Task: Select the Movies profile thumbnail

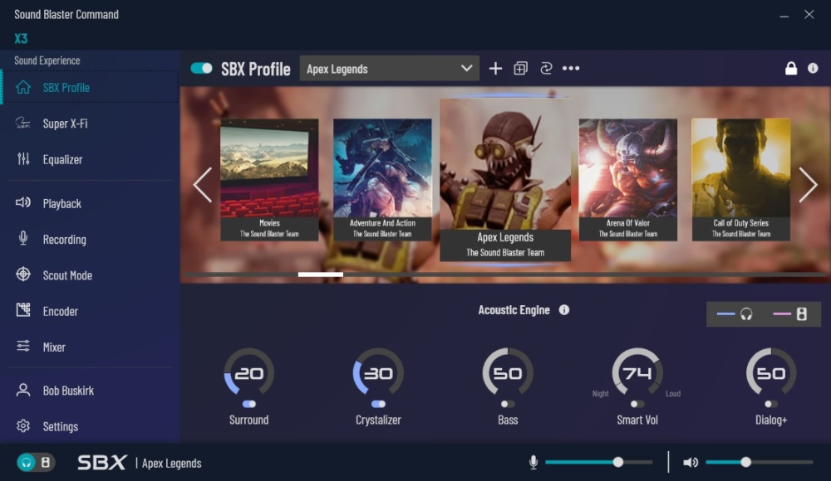Action: point(269,180)
